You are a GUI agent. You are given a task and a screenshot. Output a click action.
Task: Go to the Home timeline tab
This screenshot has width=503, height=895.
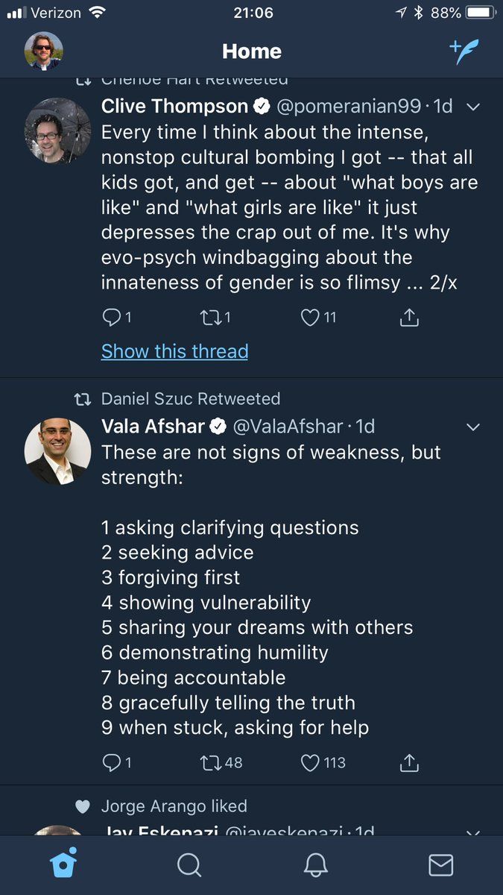click(63, 864)
